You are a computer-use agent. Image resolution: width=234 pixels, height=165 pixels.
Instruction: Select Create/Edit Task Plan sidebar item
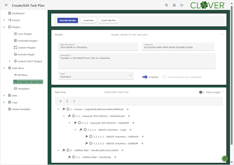28,82
